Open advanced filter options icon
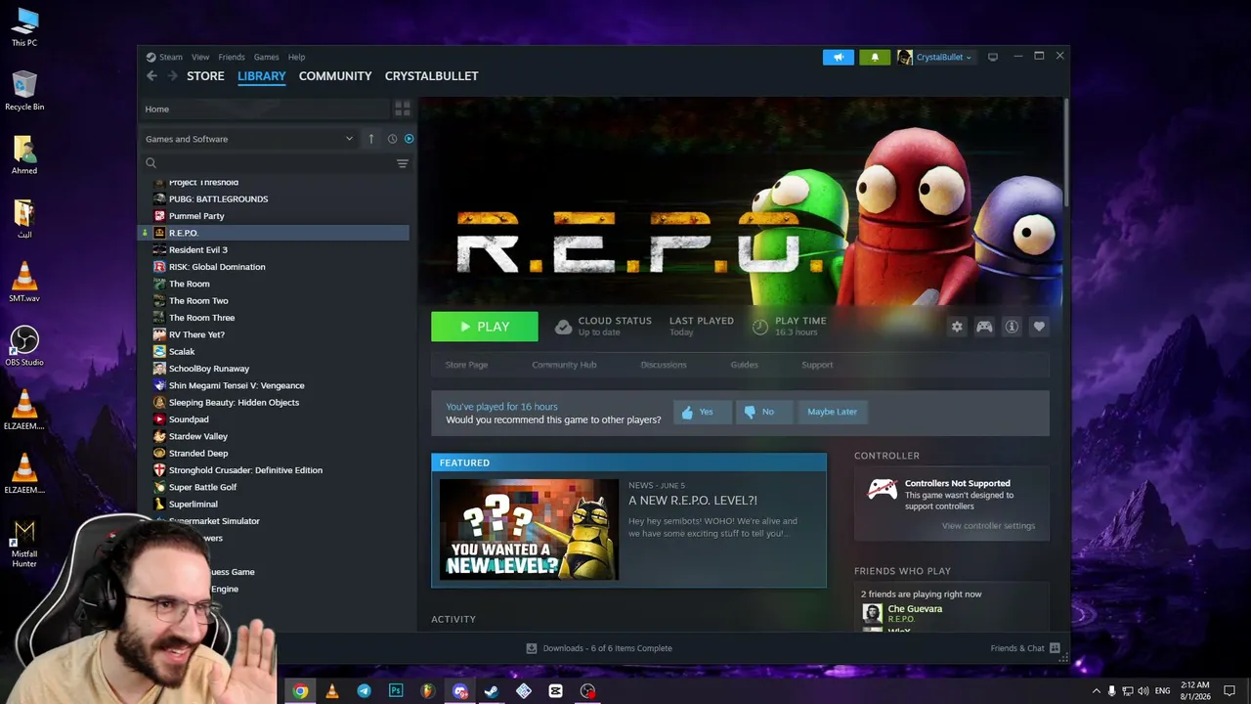The width and height of the screenshot is (1251, 704). tap(402, 163)
